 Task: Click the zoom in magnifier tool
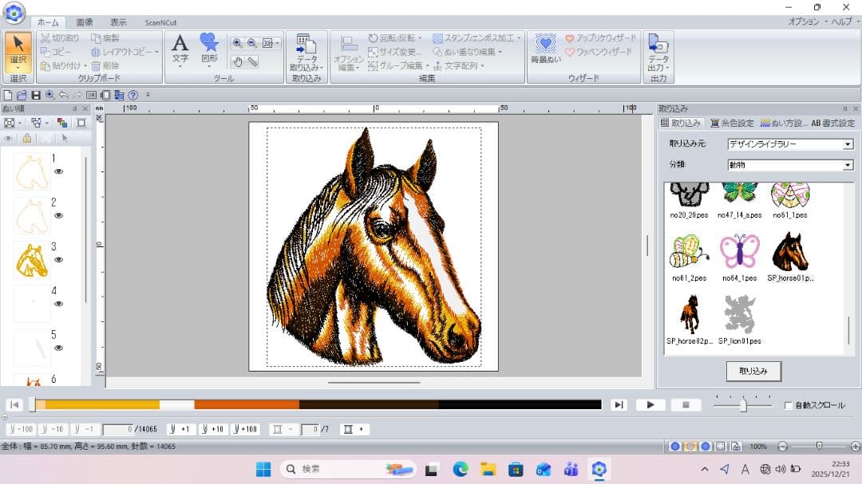point(237,43)
